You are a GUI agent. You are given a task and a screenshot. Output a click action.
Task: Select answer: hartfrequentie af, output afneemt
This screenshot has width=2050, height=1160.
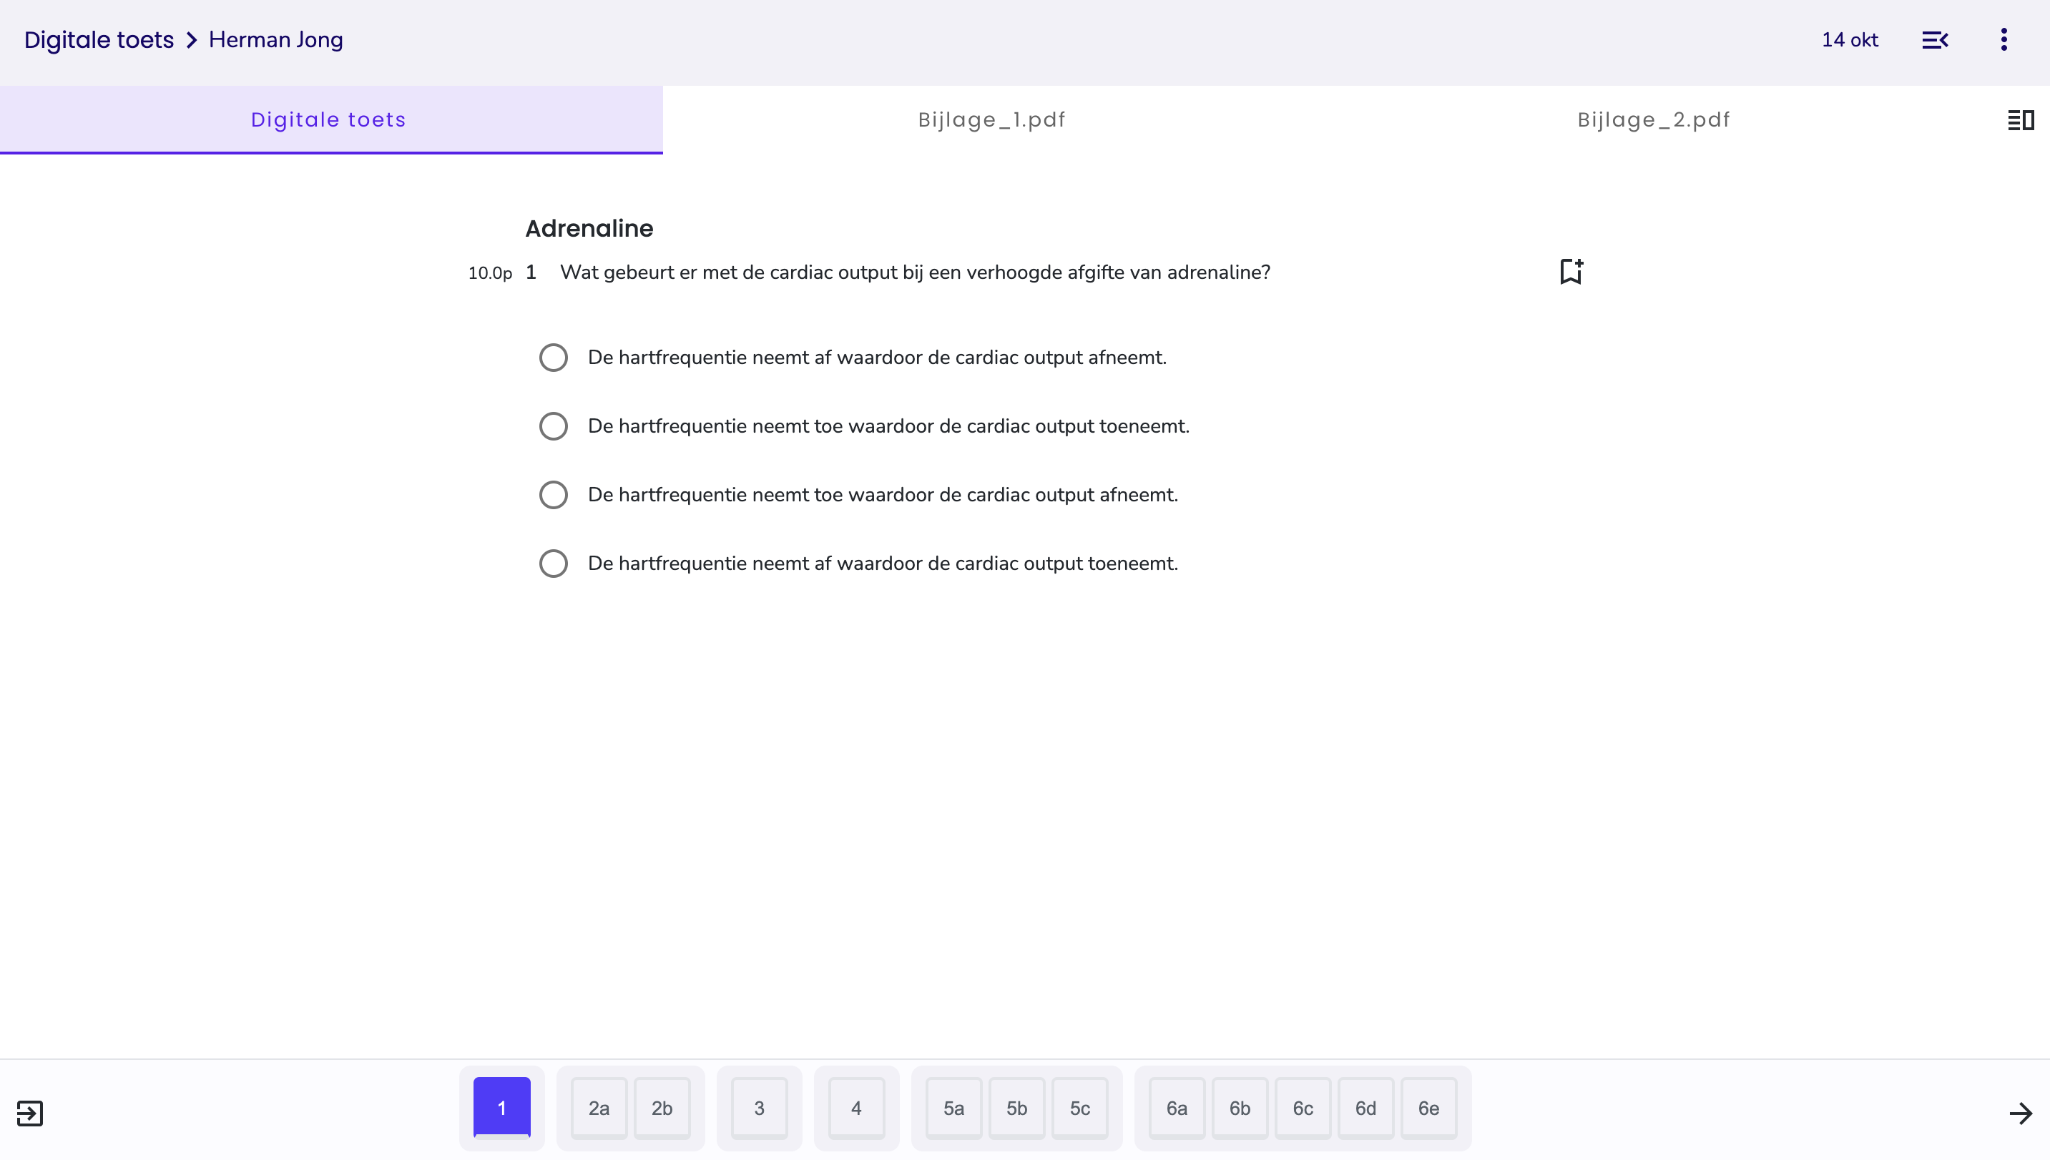[553, 358]
